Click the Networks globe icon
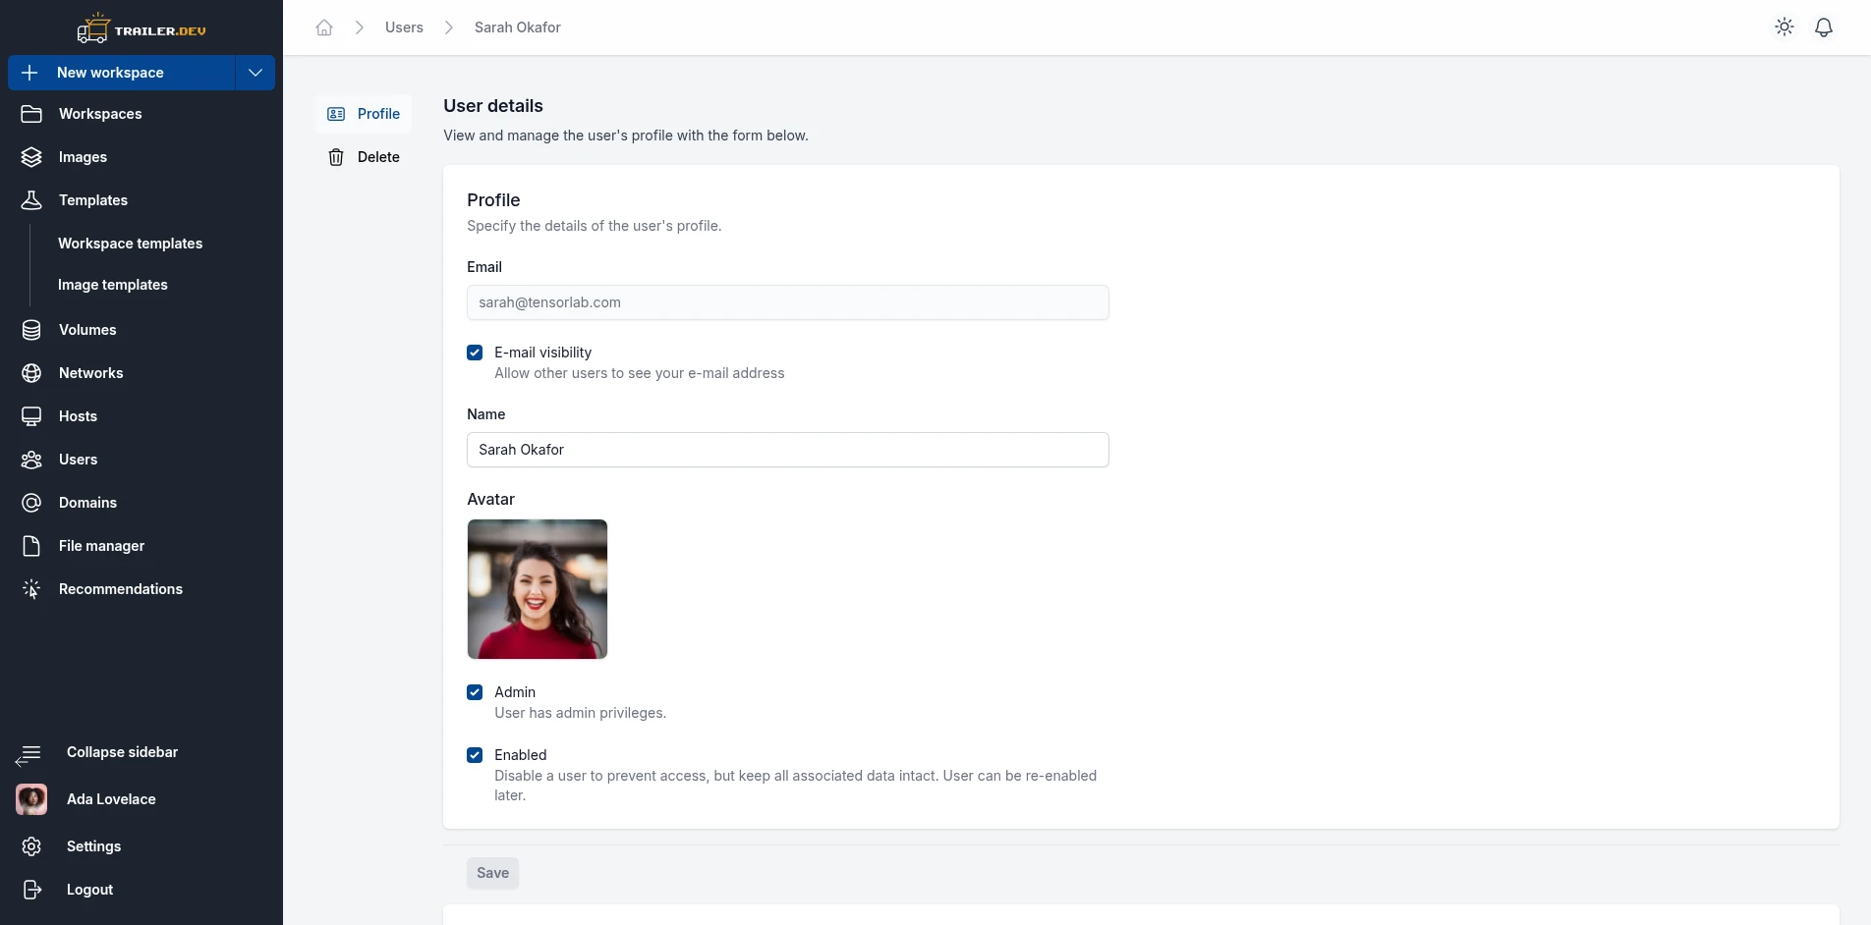Image resolution: width=1871 pixels, height=925 pixels. click(31, 373)
